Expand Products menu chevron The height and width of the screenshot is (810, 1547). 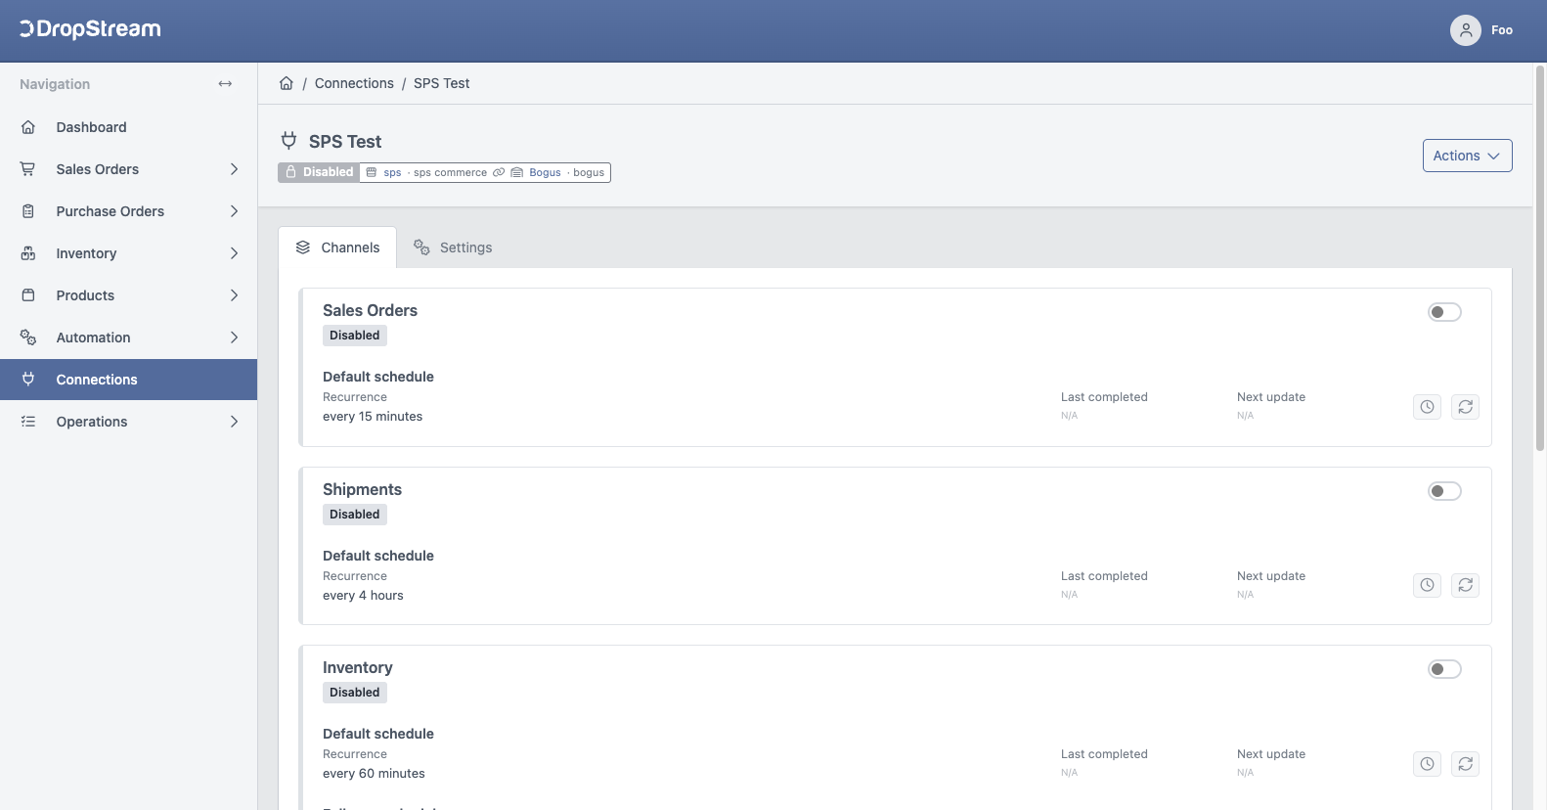234,295
